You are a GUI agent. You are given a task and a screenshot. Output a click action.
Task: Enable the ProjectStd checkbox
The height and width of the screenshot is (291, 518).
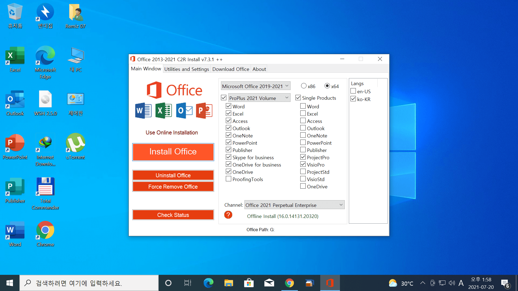click(x=303, y=172)
